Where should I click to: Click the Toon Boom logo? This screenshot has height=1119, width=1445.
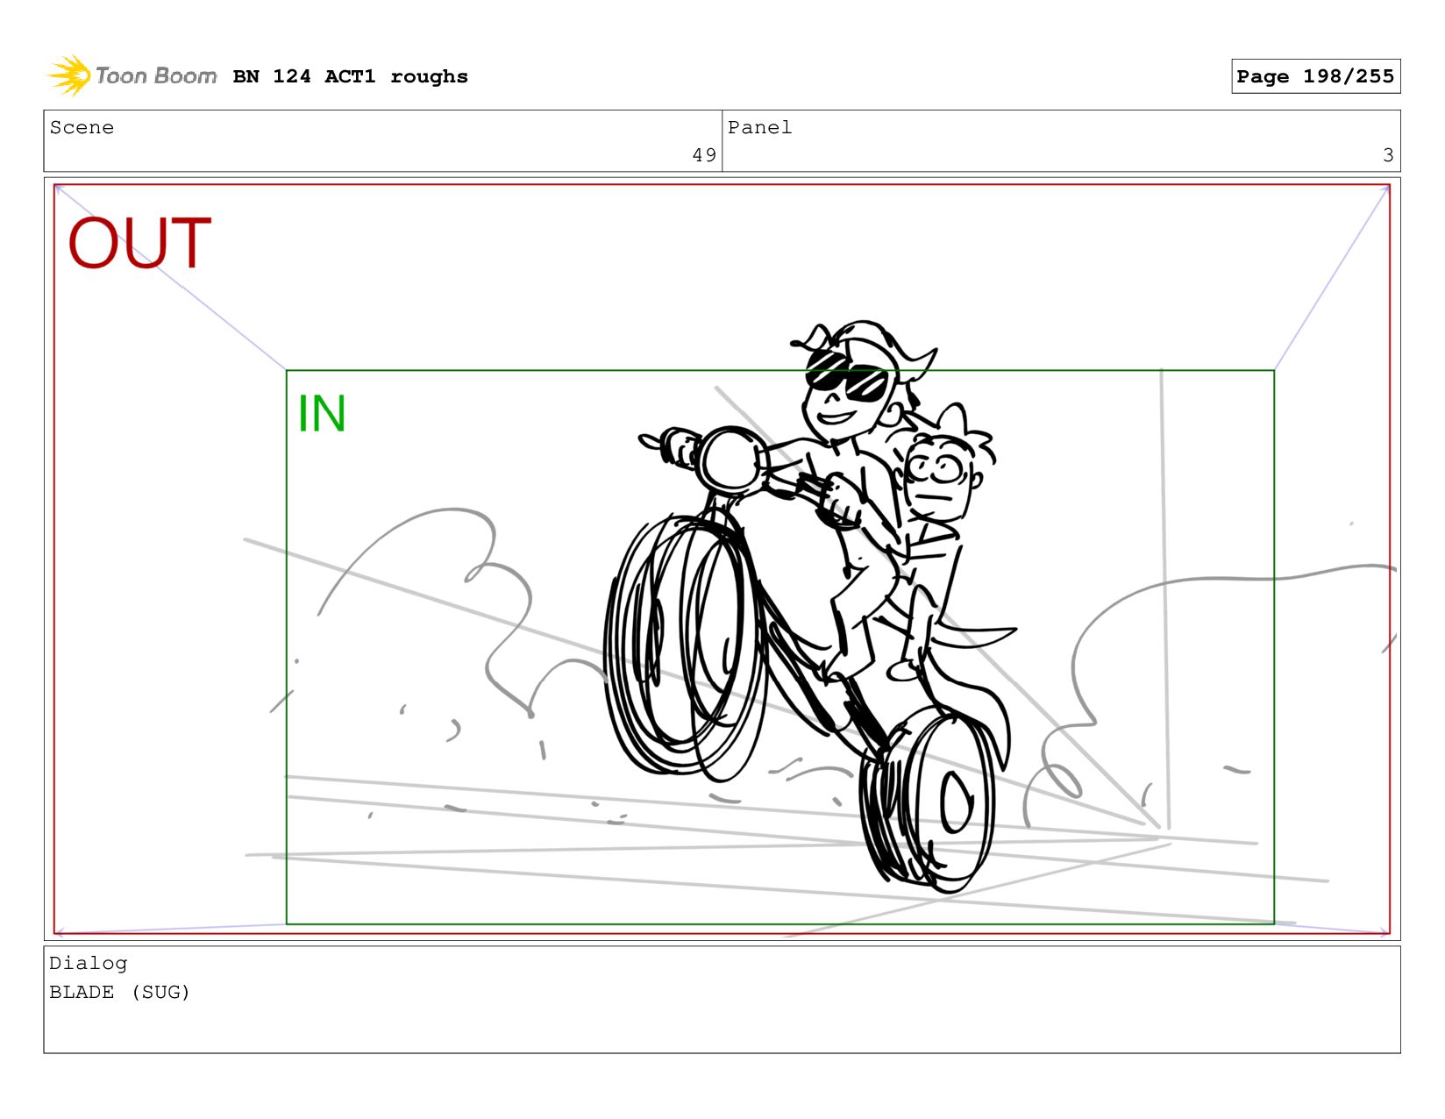pos(132,76)
